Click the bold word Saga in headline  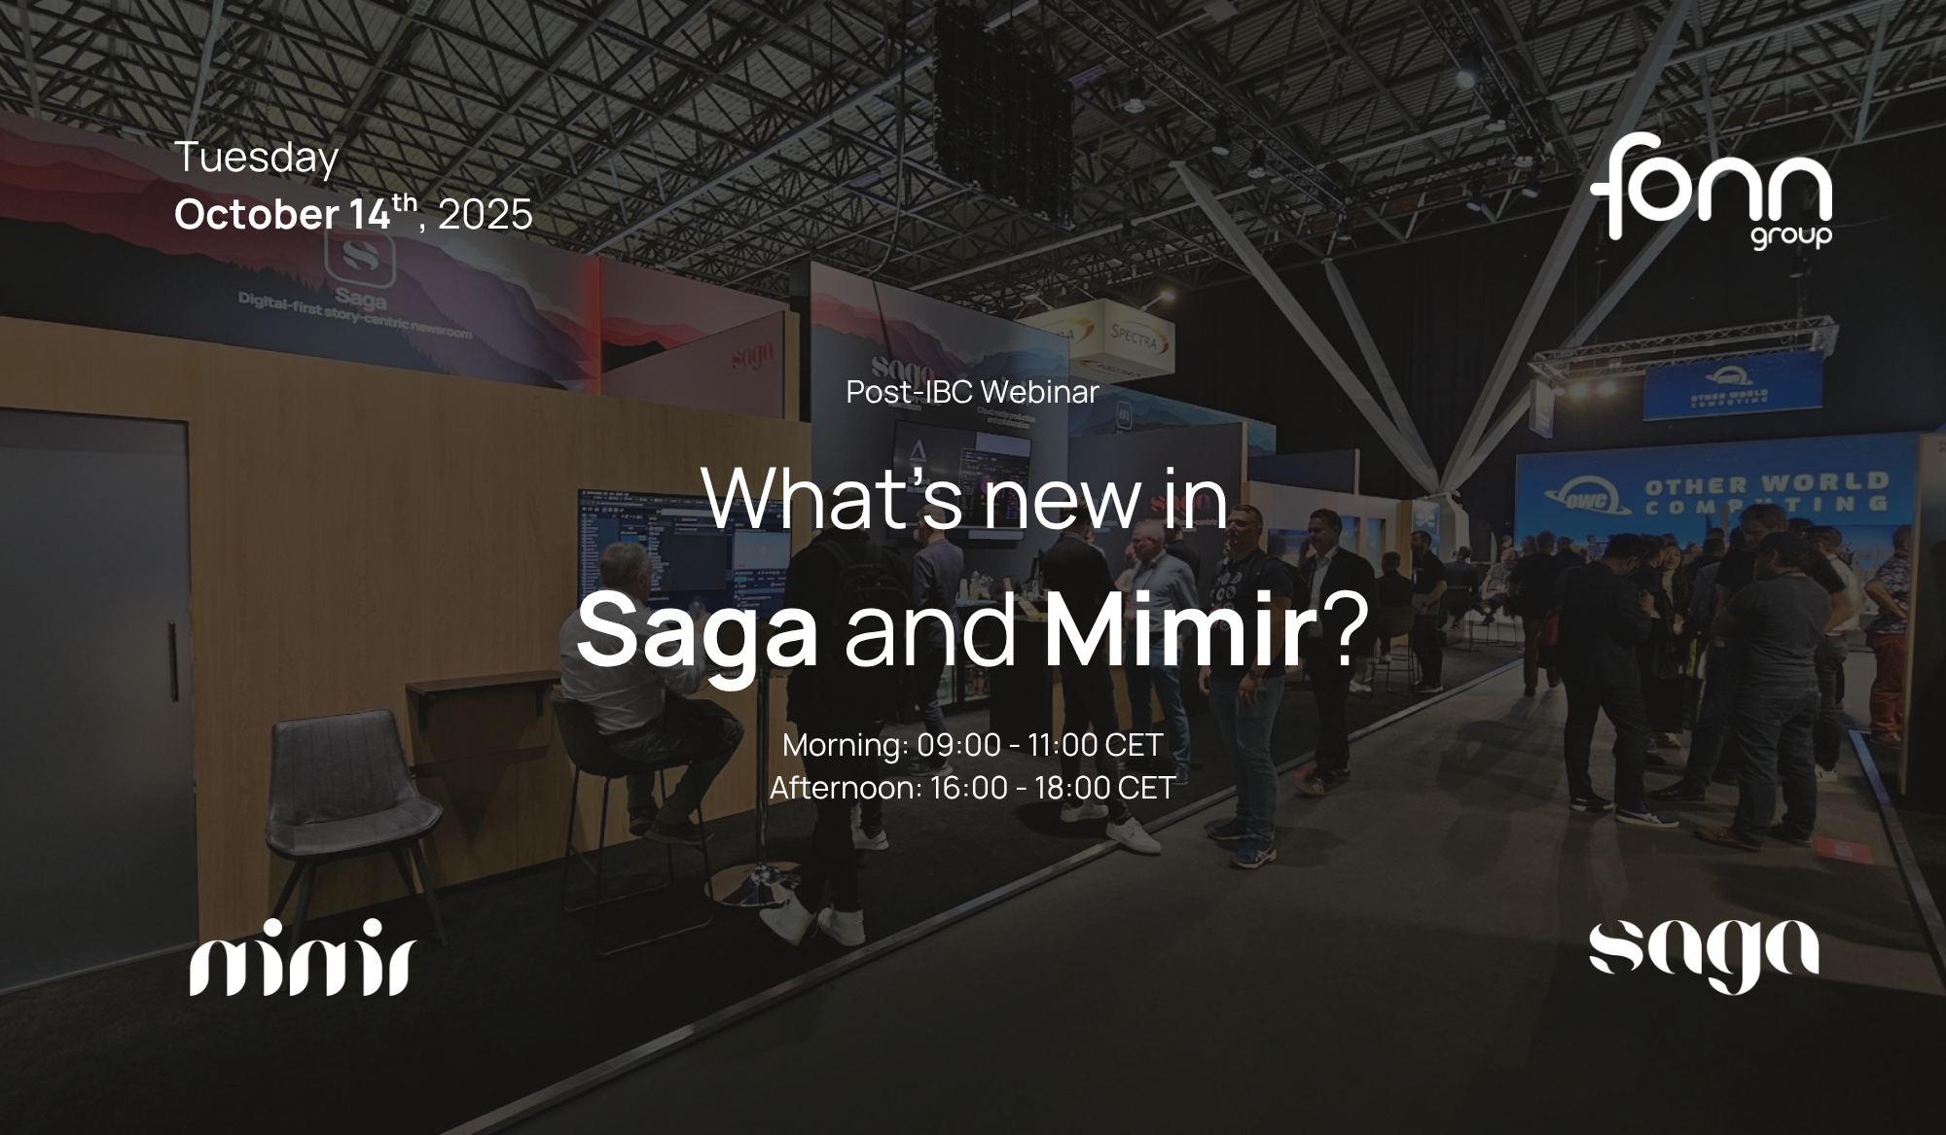698,630
